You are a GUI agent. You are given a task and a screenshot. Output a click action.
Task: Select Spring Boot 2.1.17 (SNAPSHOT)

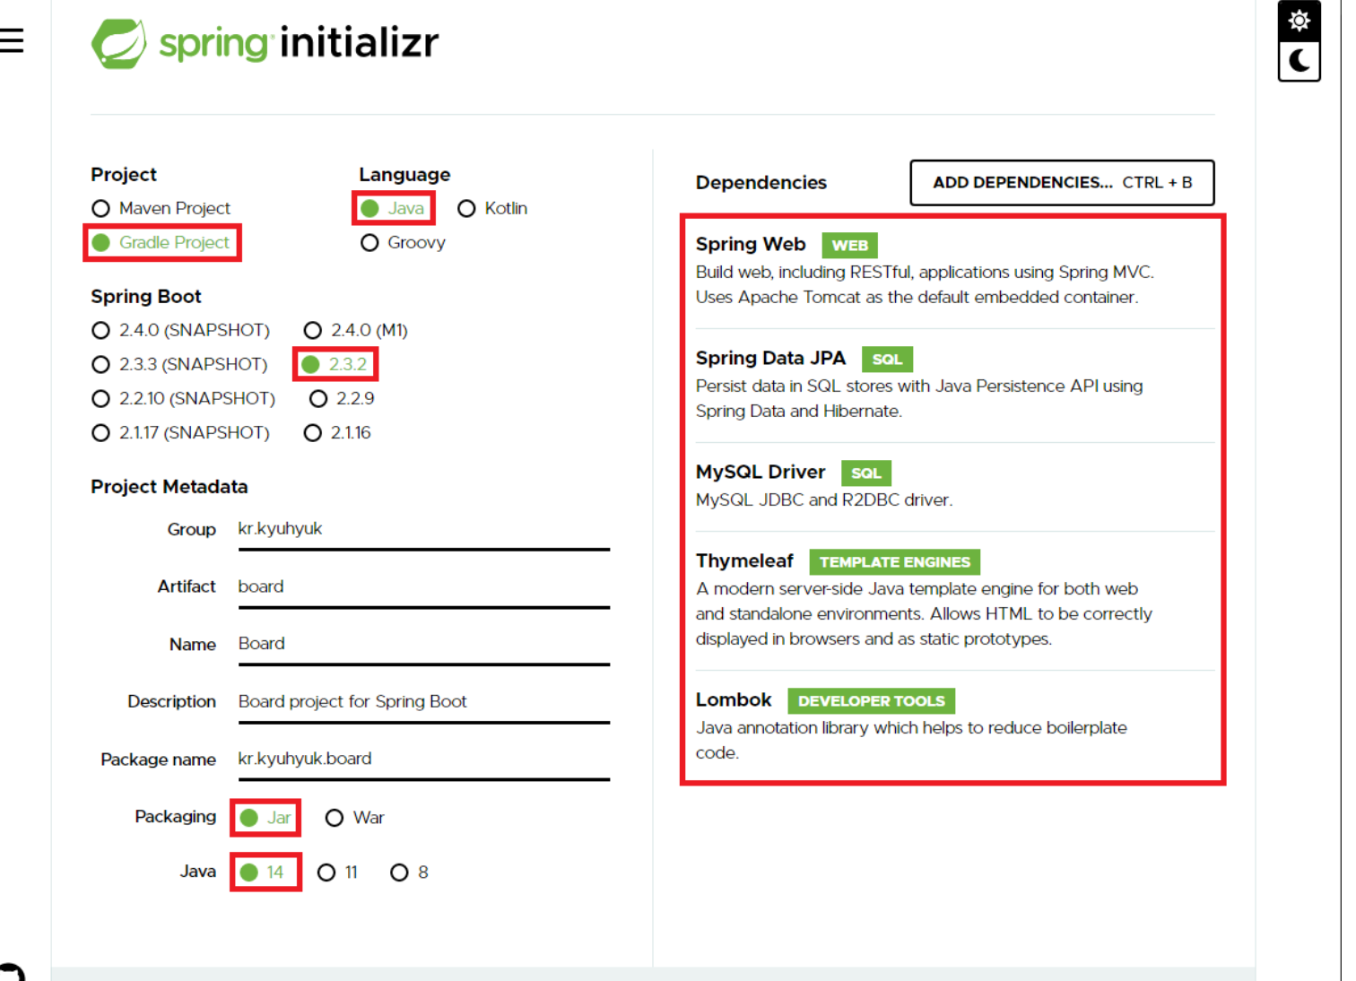pyautogui.click(x=180, y=432)
